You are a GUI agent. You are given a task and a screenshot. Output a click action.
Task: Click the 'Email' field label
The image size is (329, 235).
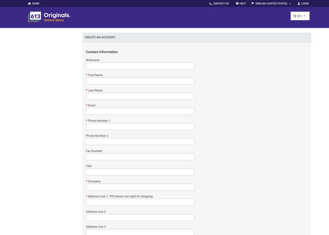[91, 105]
